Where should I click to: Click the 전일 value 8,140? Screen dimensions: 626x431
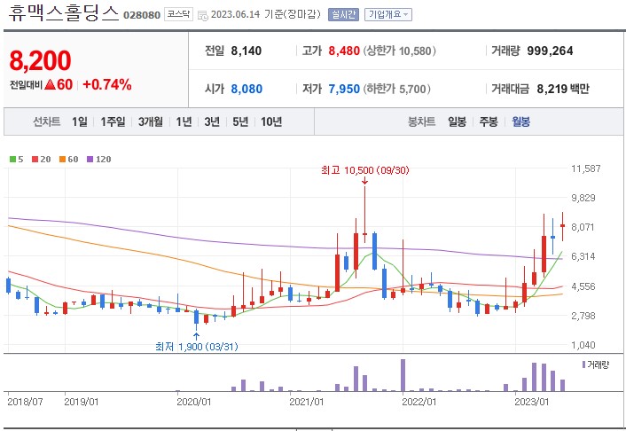point(246,51)
